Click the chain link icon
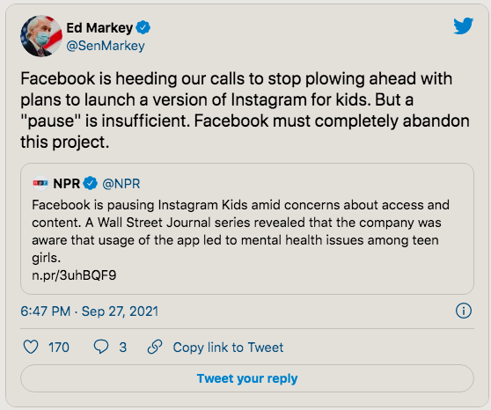Viewport: 491px width, 410px height. (155, 347)
